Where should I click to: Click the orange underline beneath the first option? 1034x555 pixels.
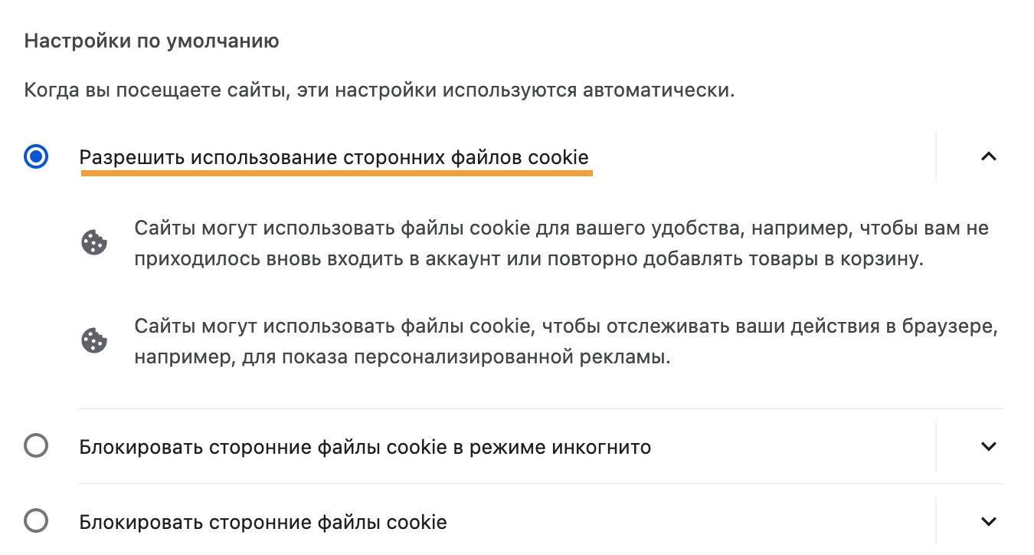pos(336,173)
